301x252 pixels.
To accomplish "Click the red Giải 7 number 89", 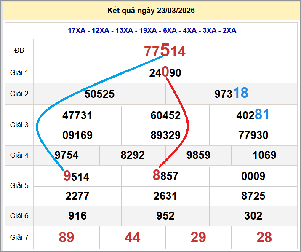I will (x=67, y=238).
